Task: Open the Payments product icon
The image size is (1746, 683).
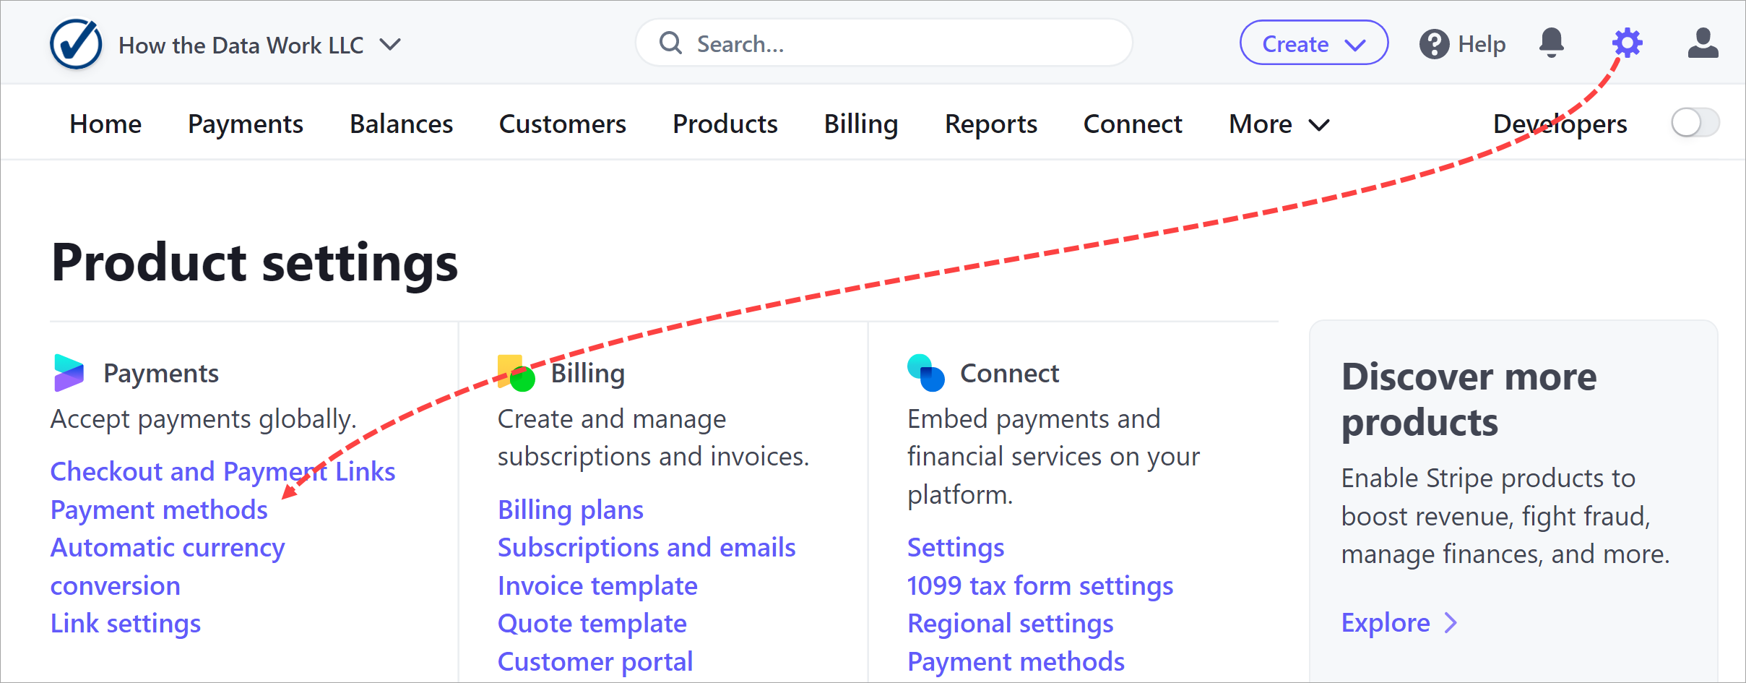Action: [x=70, y=372]
